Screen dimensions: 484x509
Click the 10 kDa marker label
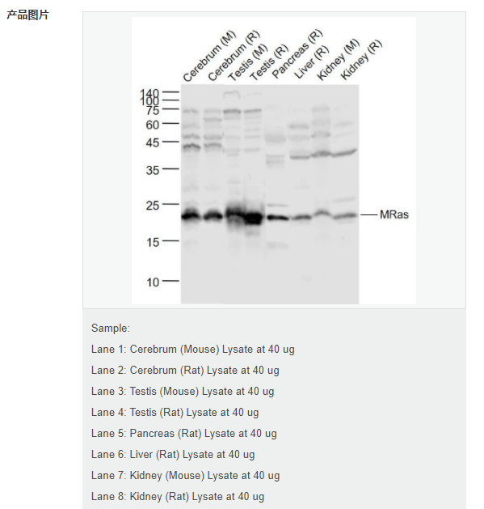(153, 282)
